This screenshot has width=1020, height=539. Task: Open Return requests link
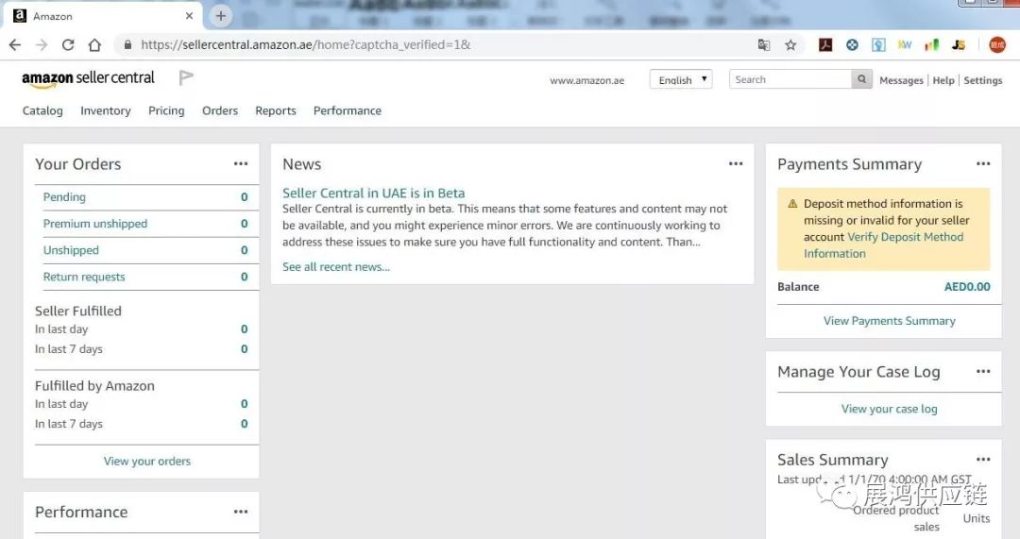(x=84, y=277)
